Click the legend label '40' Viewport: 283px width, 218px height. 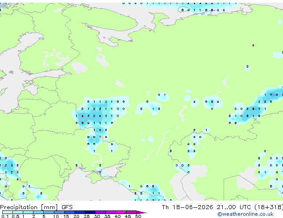click(117, 216)
